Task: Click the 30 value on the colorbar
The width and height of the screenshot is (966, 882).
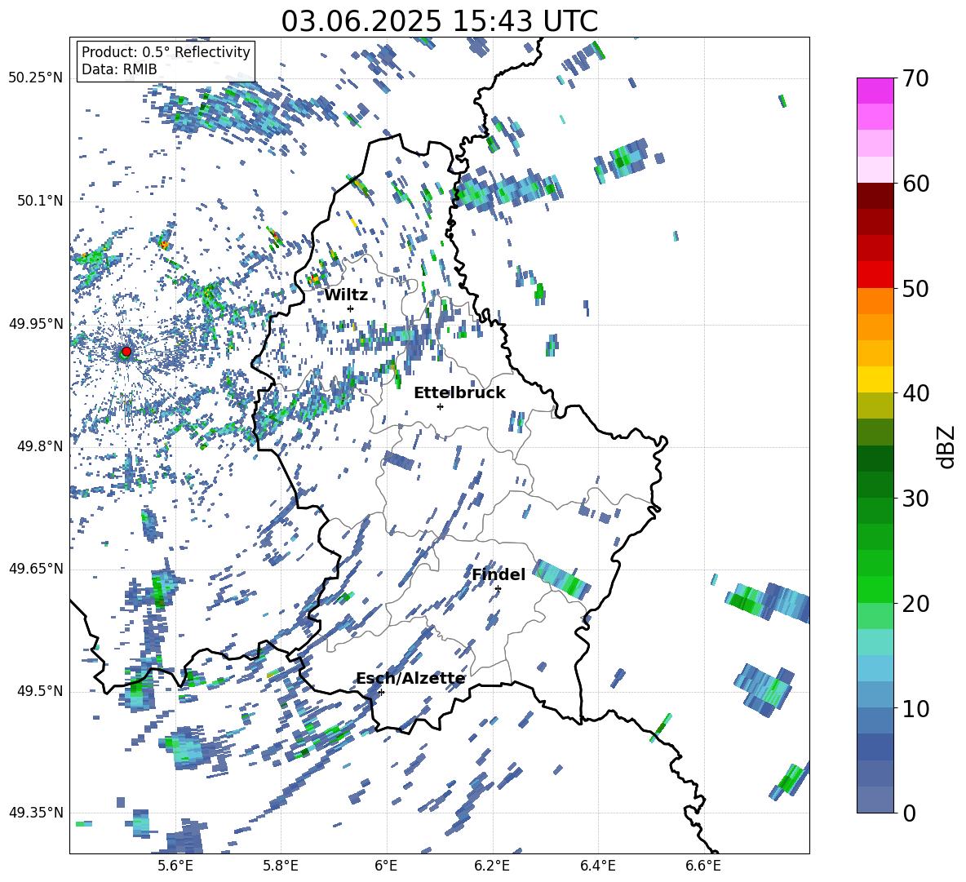Action: pyautogui.click(x=915, y=499)
